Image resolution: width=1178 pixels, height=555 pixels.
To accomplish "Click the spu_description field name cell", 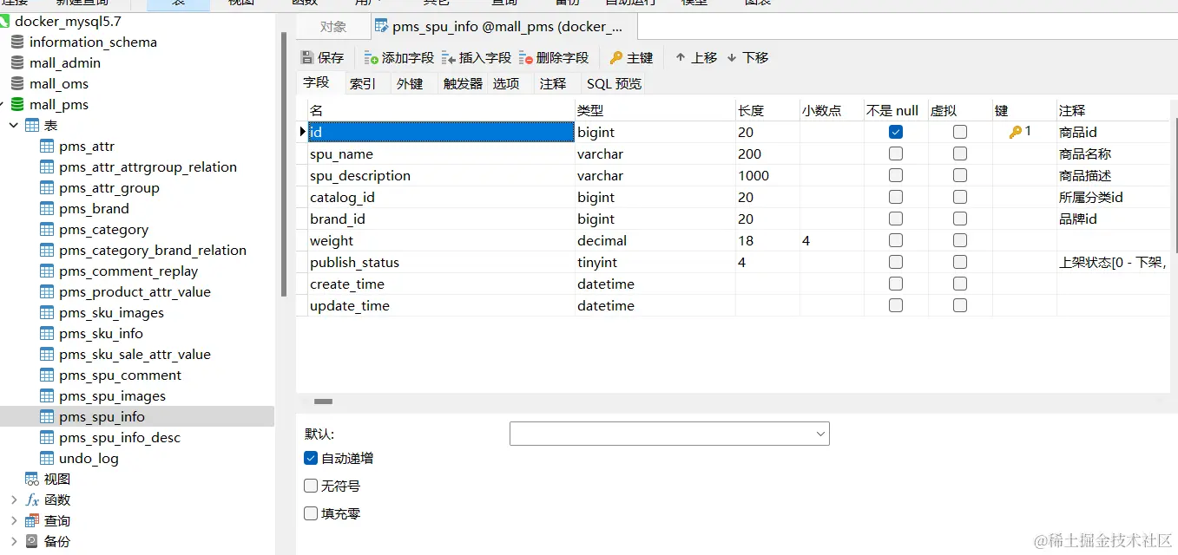I will pyautogui.click(x=441, y=175).
